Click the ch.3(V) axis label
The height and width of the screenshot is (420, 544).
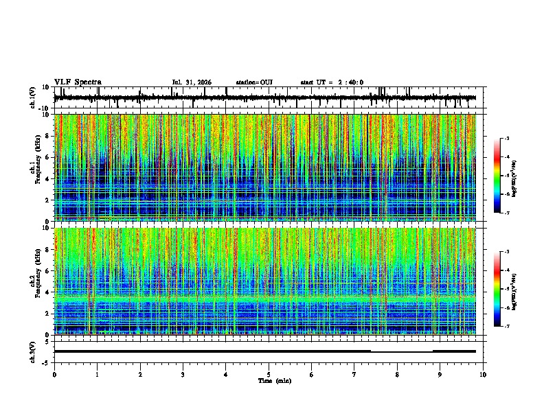click(x=33, y=352)
